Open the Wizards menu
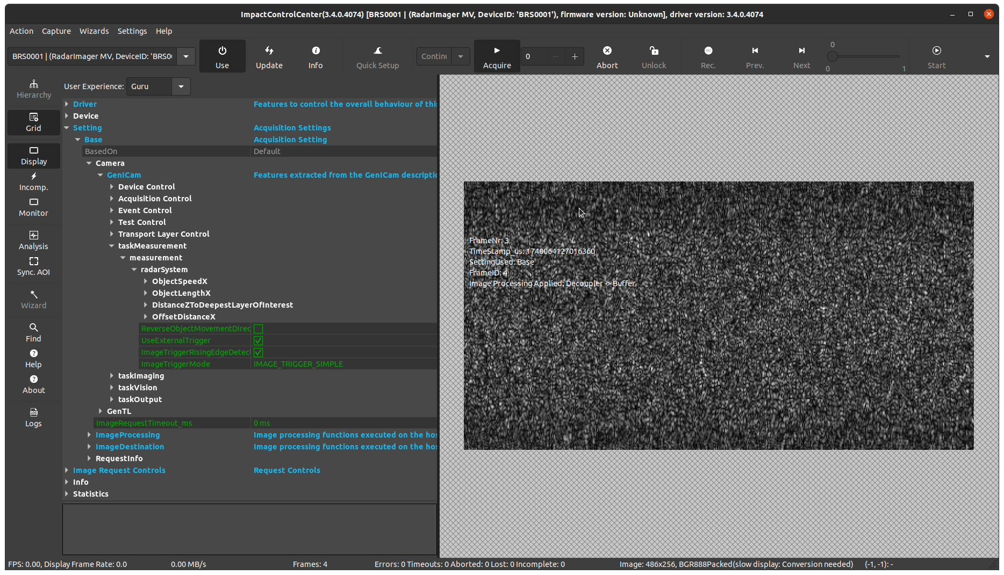This screenshot has height=575, width=1004. [94, 31]
